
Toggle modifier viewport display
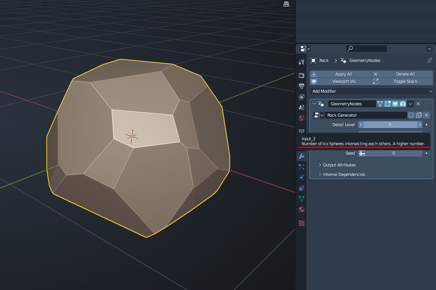(395, 104)
